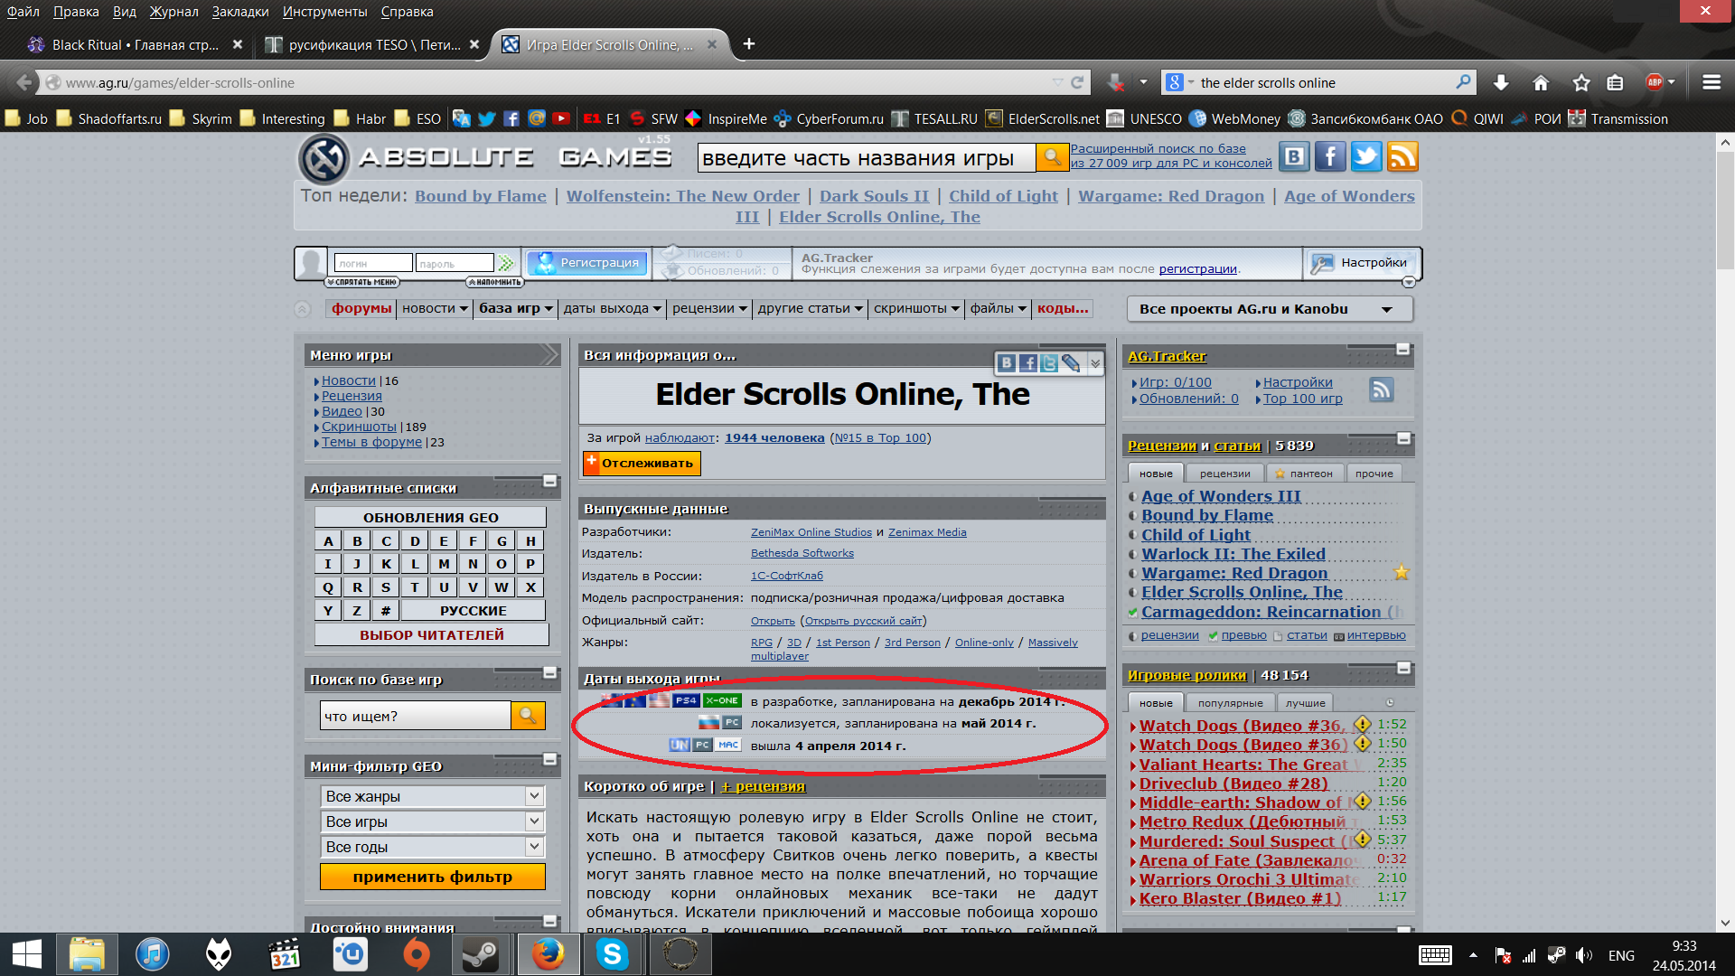This screenshot has width=1735, height=976.
Task: Click the Отслеживать button
Action: click(x=642, y=463)
